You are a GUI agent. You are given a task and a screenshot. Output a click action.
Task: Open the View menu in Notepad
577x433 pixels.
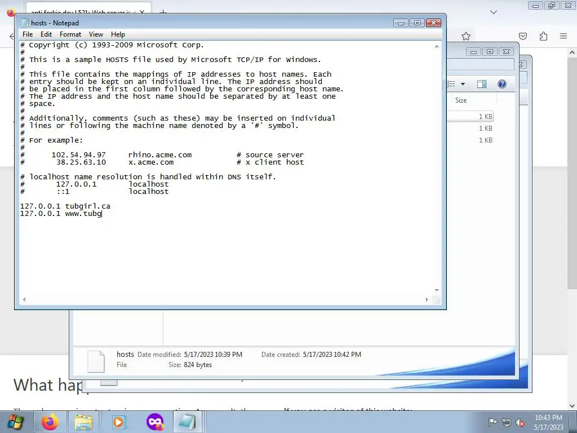coord(96,34)
